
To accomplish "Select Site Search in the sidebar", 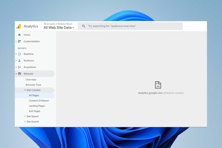I will 33,122.
